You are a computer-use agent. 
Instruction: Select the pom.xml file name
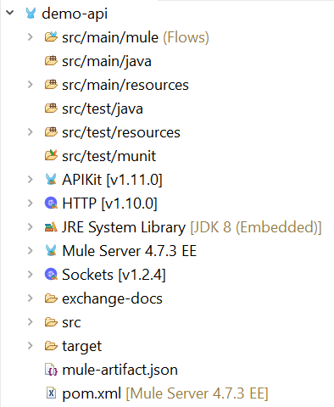pos(92,393)
